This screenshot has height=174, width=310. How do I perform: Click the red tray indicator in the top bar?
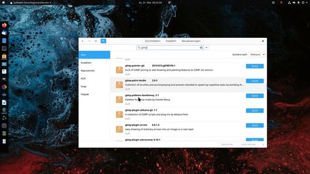281,2
